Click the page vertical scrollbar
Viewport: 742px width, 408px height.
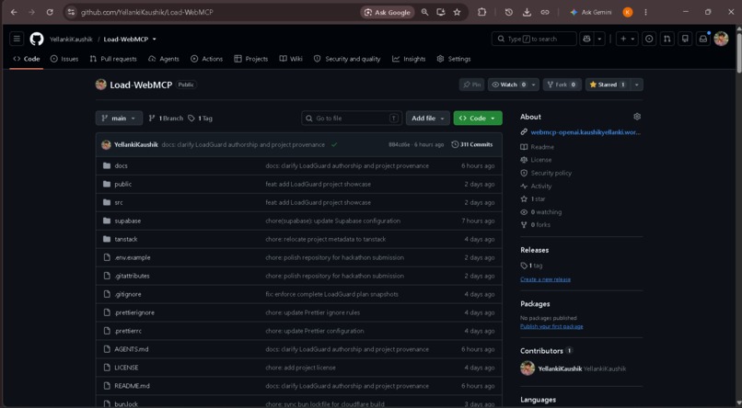coord(738,52)
